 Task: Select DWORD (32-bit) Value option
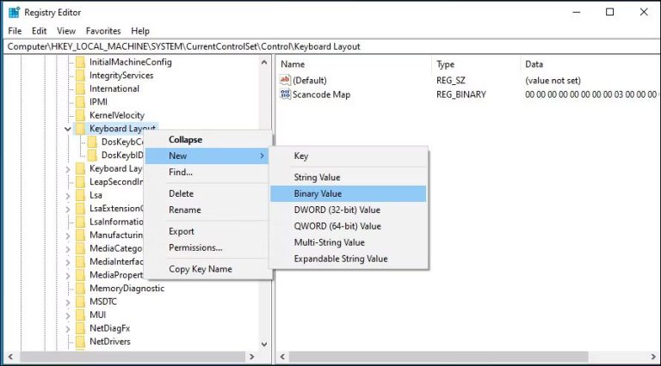(337, 210)
